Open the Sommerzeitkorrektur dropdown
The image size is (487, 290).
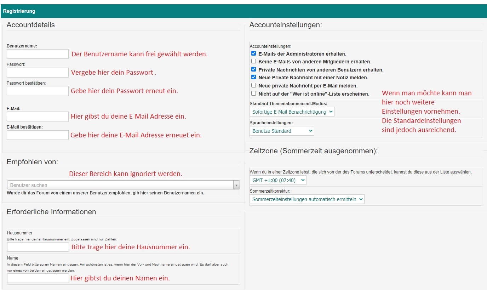(307, 199)
